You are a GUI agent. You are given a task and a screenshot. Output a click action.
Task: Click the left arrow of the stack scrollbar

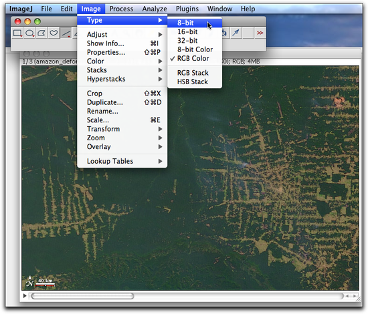pyautogui.click(x=347, y=296)
